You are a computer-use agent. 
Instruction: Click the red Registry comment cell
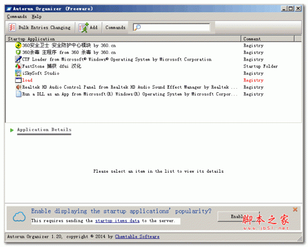(x=254, y=80)
